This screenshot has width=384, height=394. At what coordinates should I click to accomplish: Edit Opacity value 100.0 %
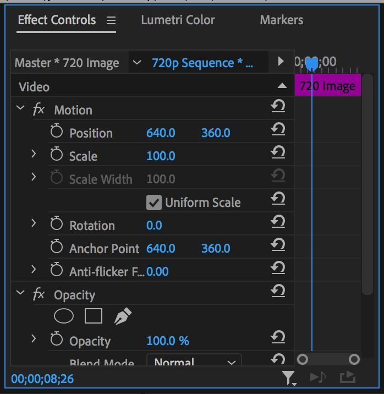(168, 341)
